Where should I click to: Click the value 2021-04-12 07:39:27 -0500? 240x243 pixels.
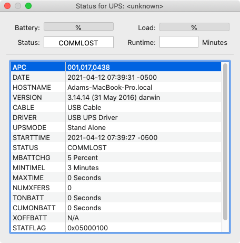coord(113,137)
